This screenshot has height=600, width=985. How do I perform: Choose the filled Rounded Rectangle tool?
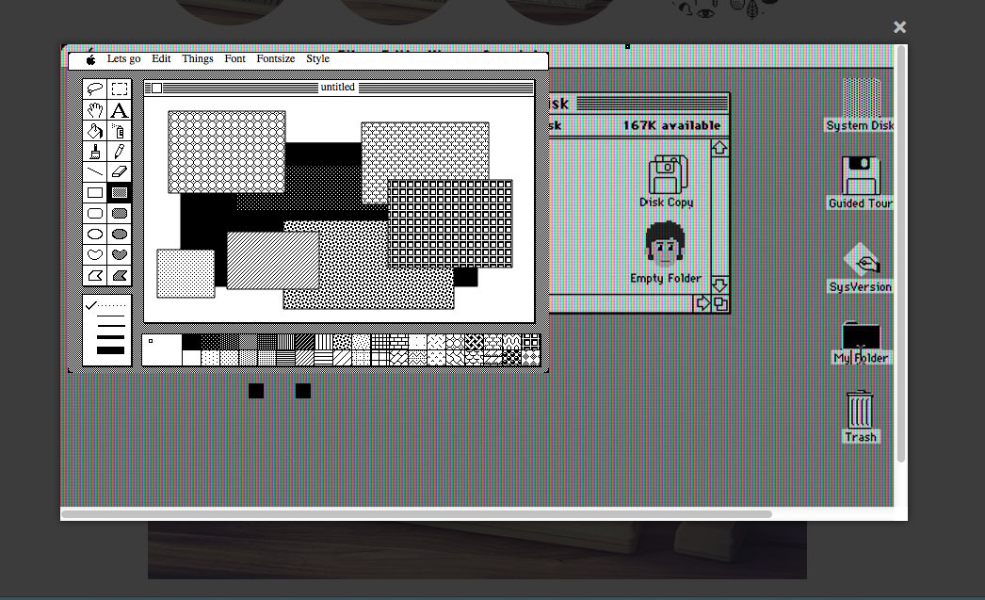120,213
